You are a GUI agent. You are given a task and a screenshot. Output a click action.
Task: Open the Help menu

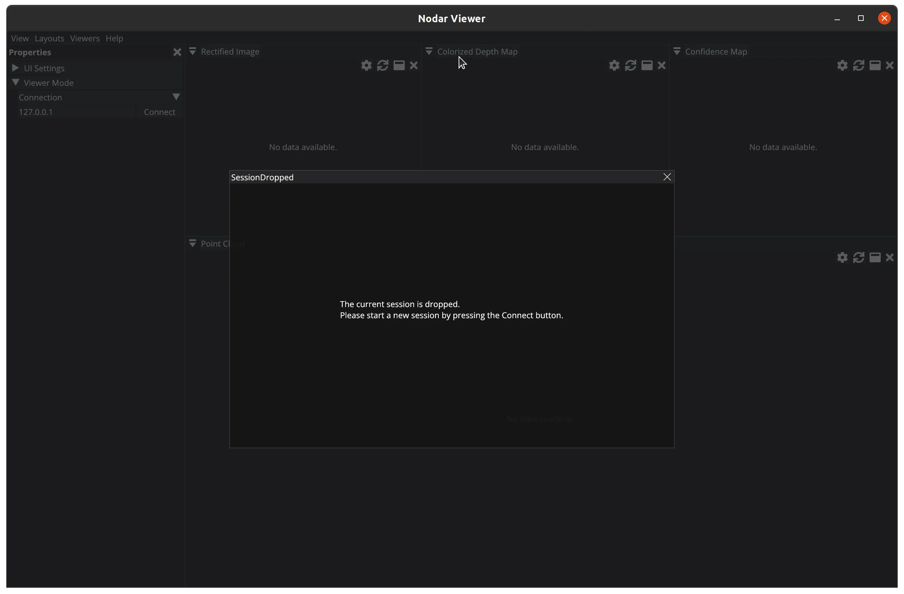tap(114, 38)
